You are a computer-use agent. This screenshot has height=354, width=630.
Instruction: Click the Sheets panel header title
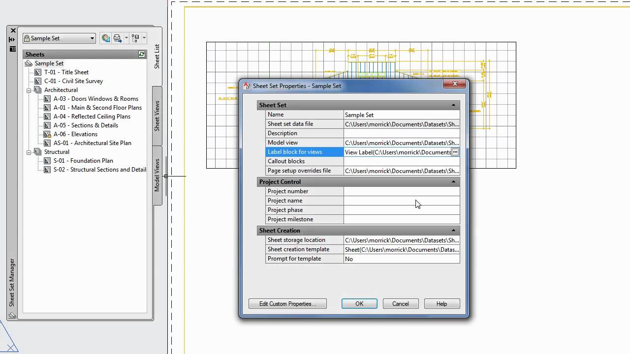(x=35, y=55)
